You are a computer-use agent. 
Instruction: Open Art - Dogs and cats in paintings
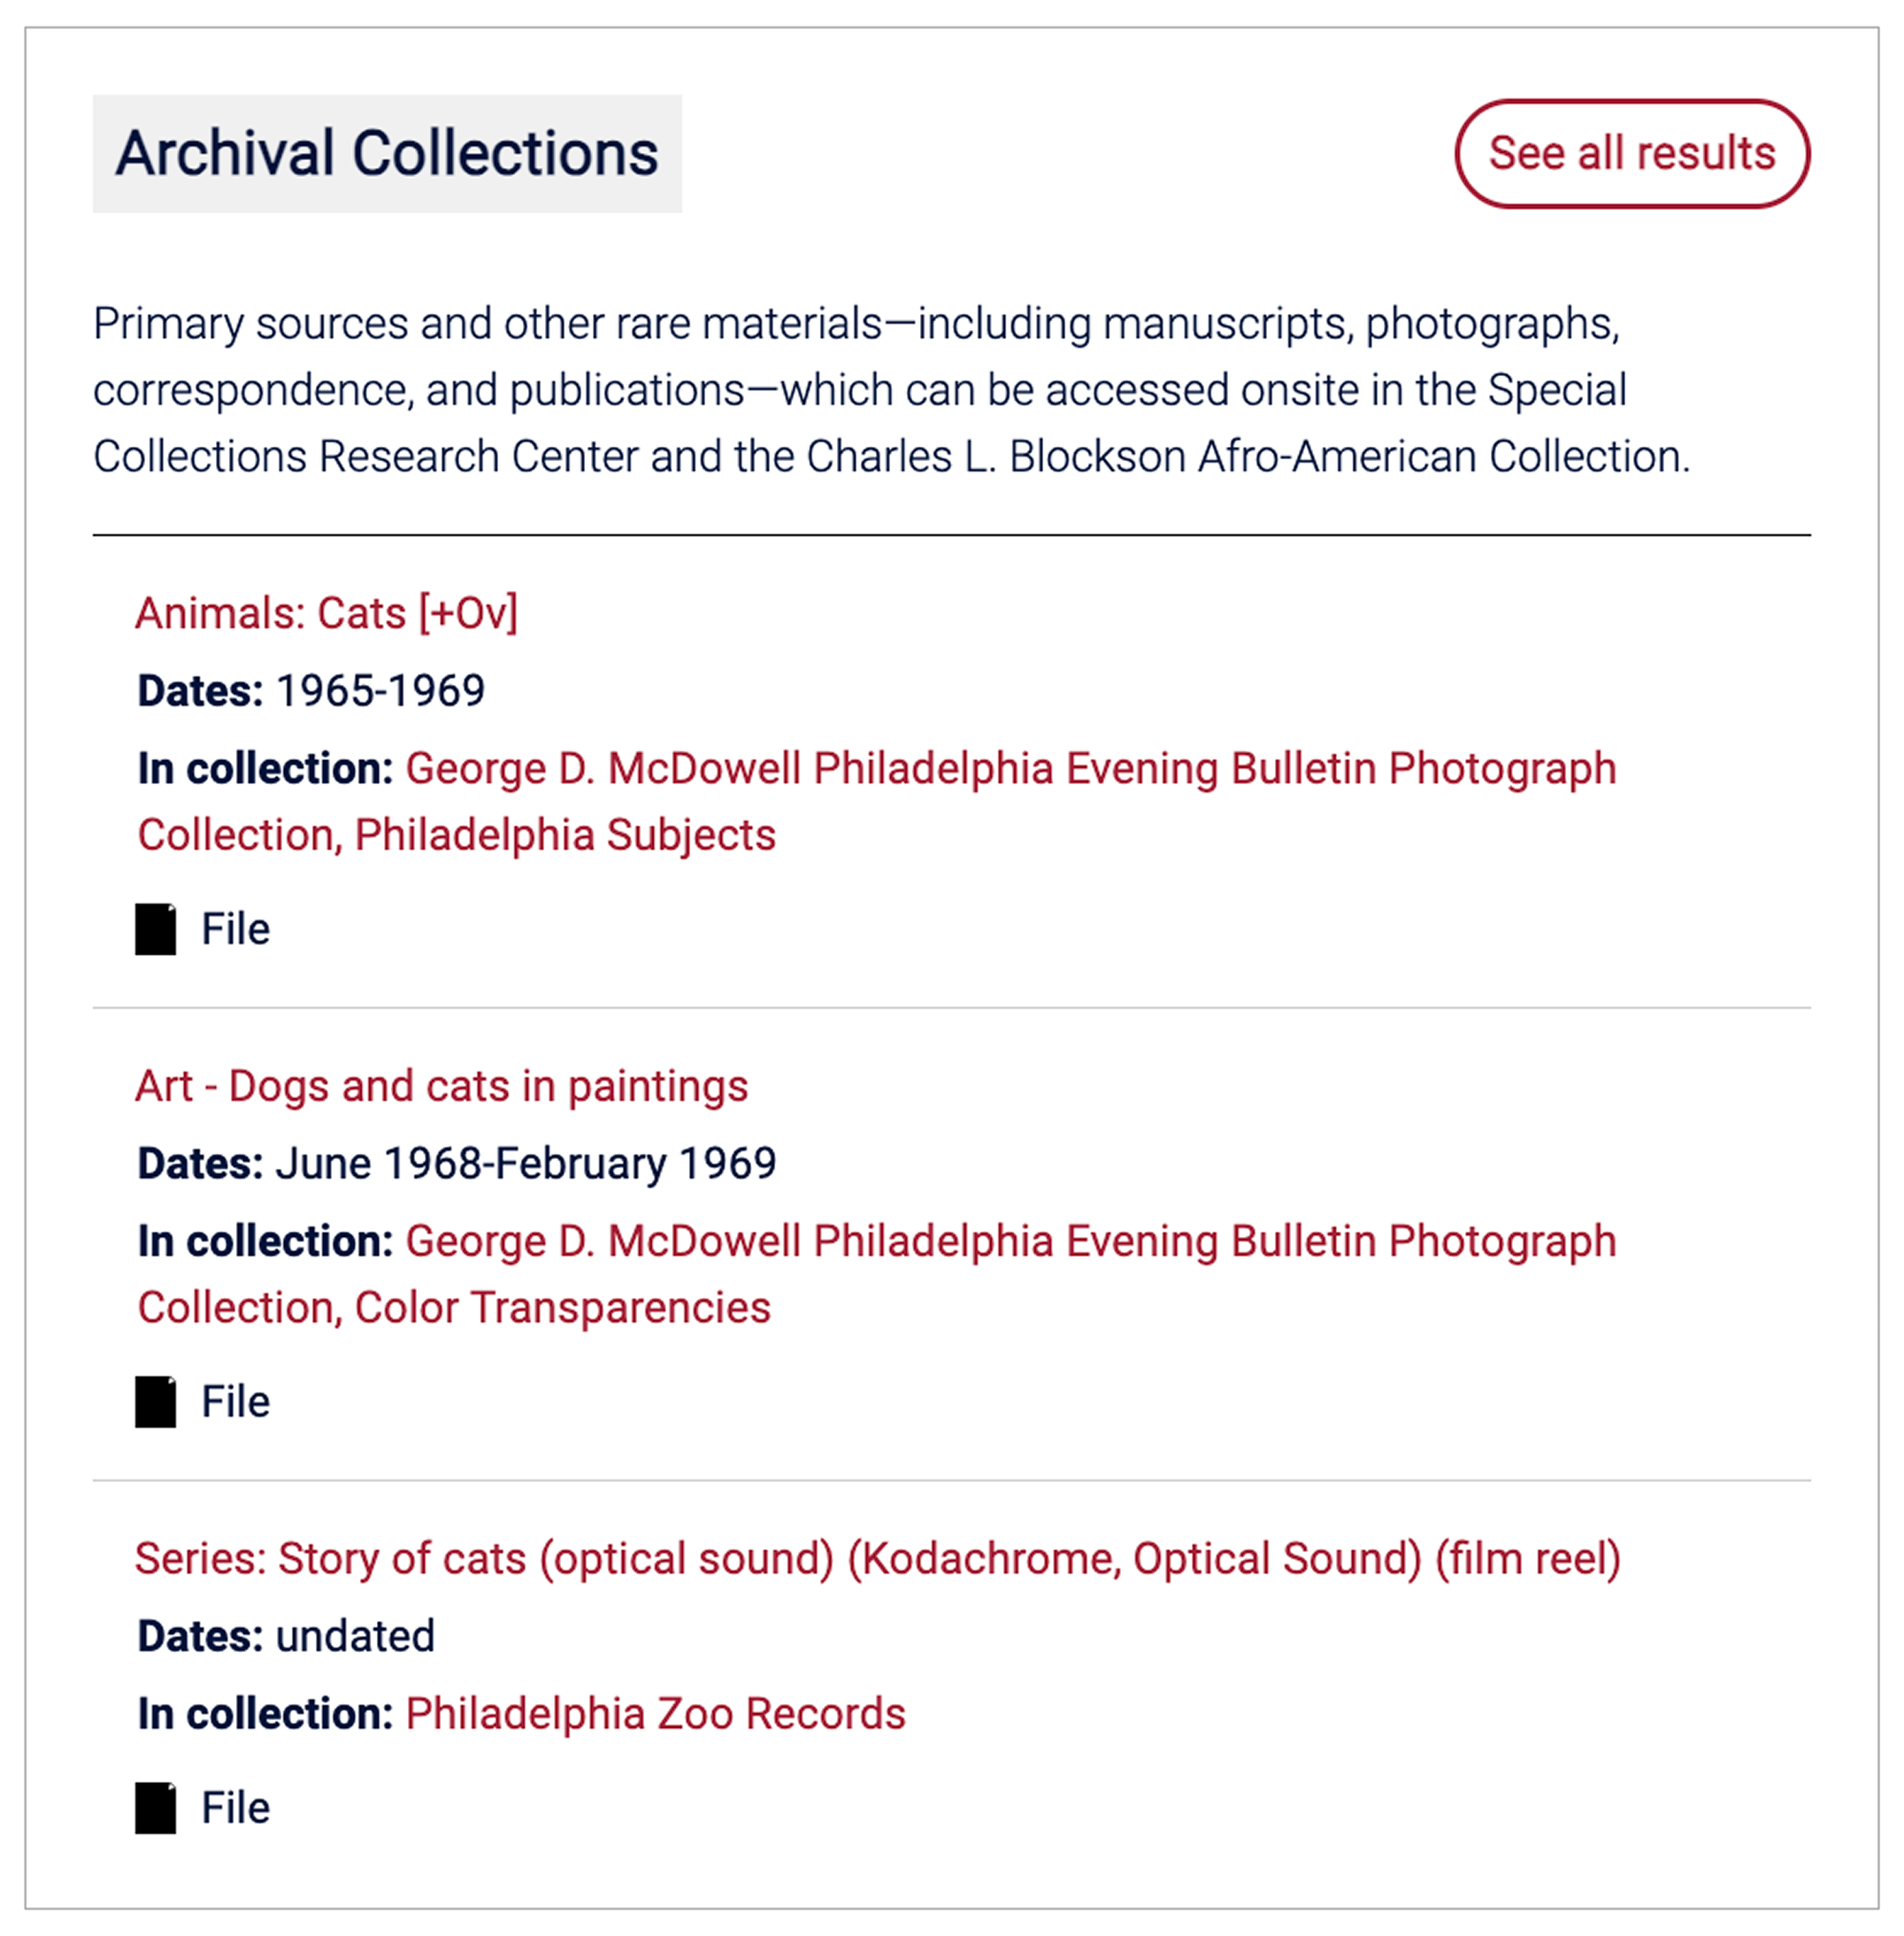pos(441,1086)
